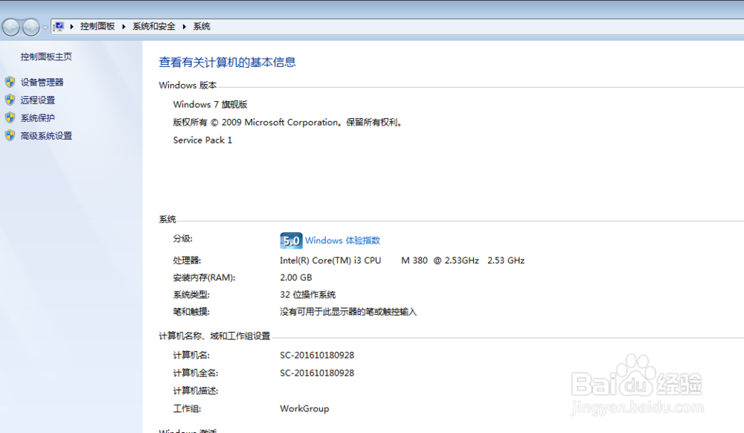Click the 计算机描述 label
Viewport: 744px width, 433px height.
(x=196, y=391)
